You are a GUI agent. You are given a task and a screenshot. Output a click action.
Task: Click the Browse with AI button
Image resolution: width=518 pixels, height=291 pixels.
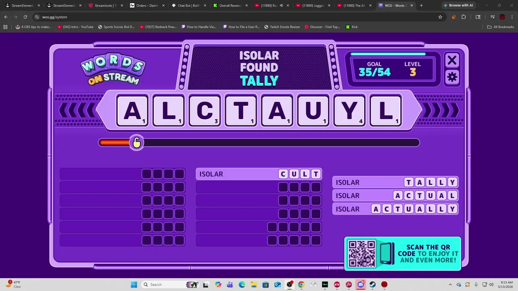click(458, 5)
